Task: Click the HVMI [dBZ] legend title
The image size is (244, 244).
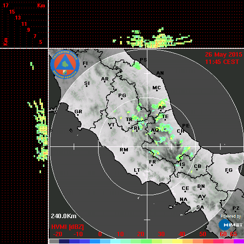Action: (x=67, y=227)
